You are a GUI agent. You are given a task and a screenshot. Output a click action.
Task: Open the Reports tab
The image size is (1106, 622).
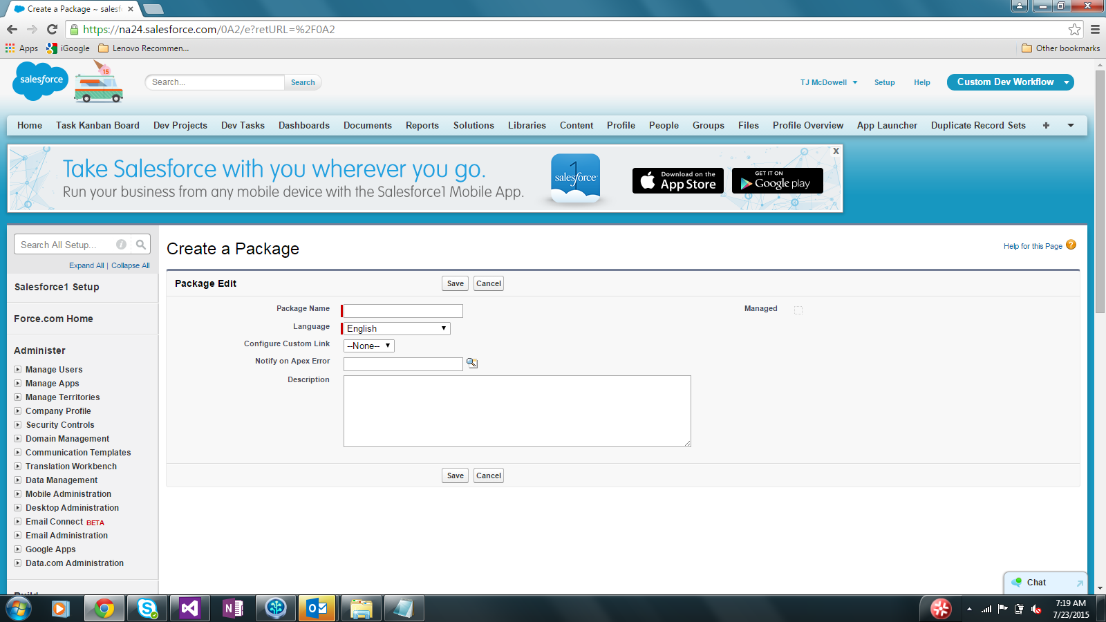pos(422,125)
